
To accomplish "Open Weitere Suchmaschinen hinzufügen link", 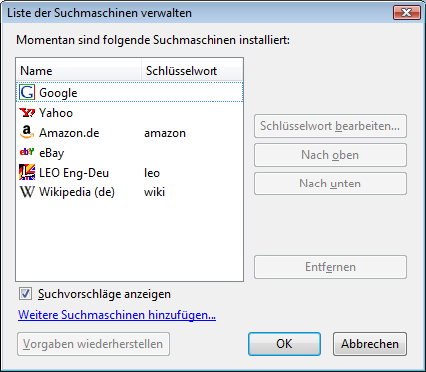I will pos(117,315).
